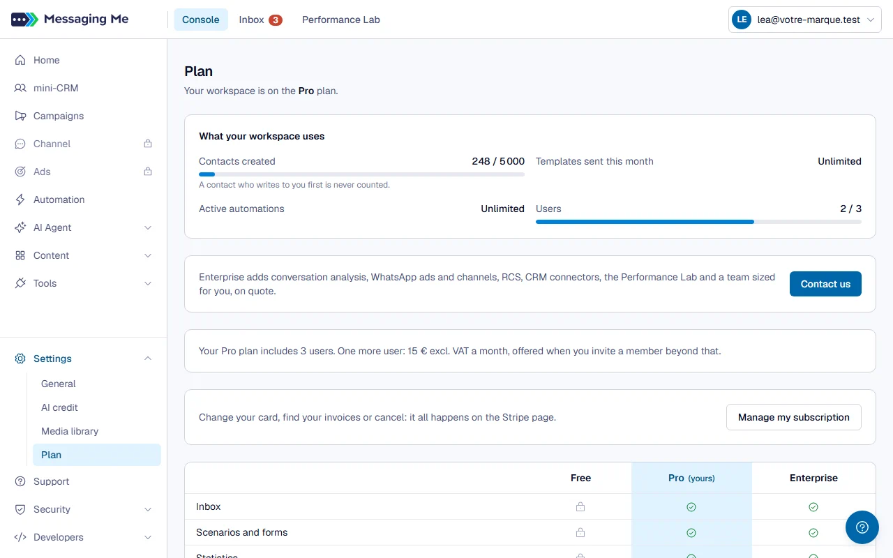Click the Users usage progress bar

pos(698,222)
